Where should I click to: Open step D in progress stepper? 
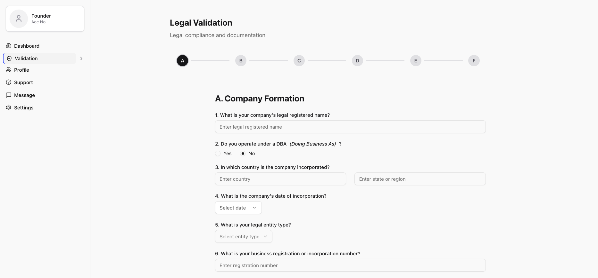click(x=357, y=61)
